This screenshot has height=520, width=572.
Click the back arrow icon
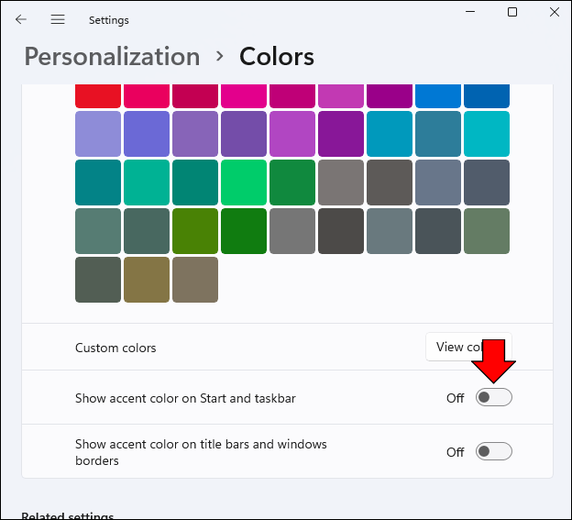coord(21,19)
